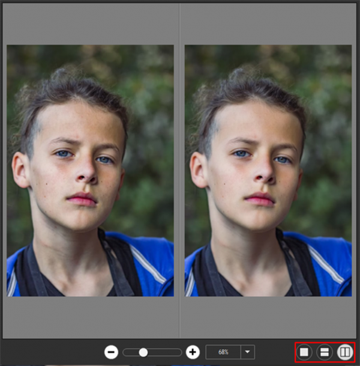Click the zoom out minus button
This screenshot has width=360, height=366.
pos(111,352)
